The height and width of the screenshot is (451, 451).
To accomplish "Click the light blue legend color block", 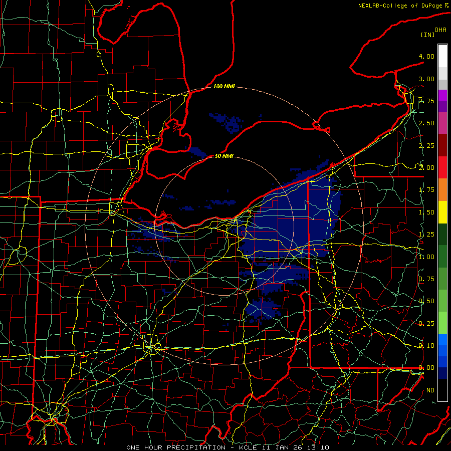I will click(x=442, y=340).
